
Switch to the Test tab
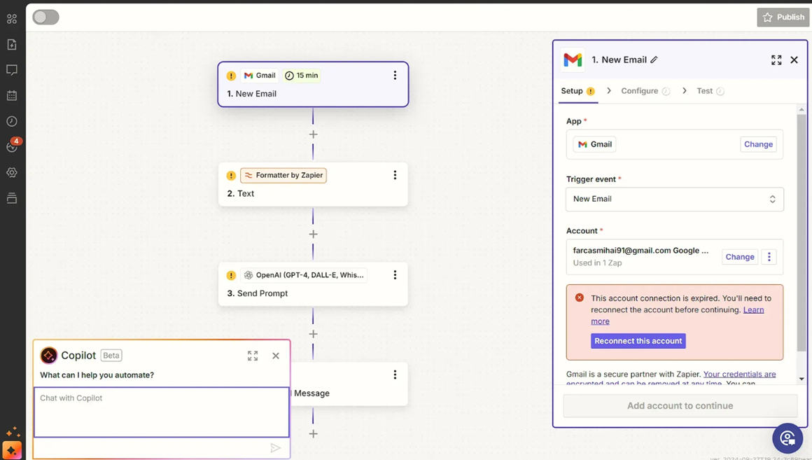710,91
